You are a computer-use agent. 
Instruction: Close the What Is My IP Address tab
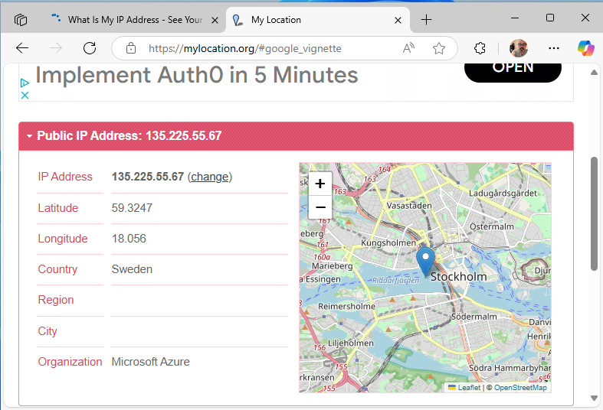point(215,20)
